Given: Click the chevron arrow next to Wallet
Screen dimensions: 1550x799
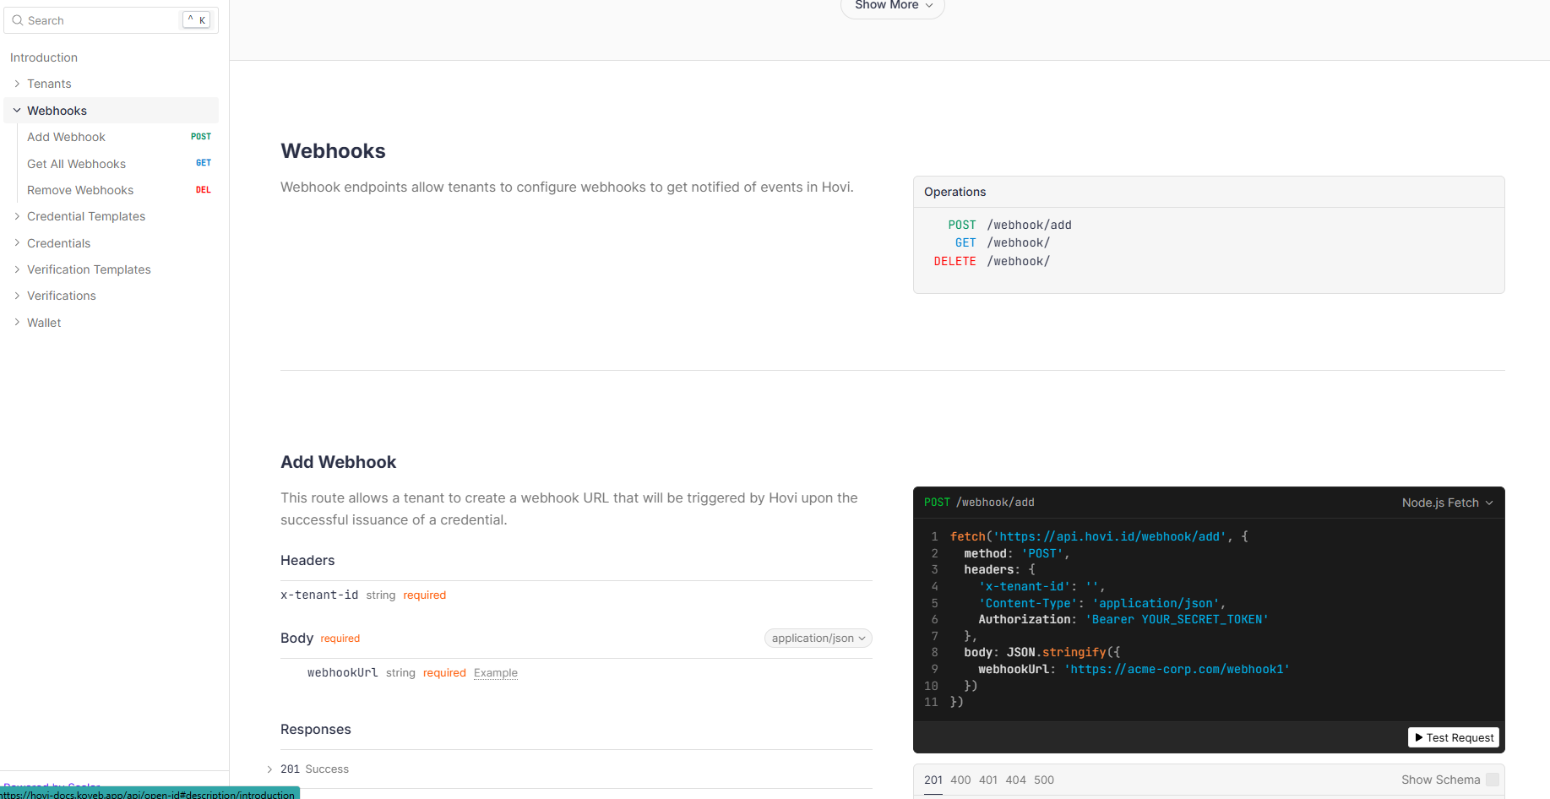Looking at the screenshot, I should (x=17, y=323).
